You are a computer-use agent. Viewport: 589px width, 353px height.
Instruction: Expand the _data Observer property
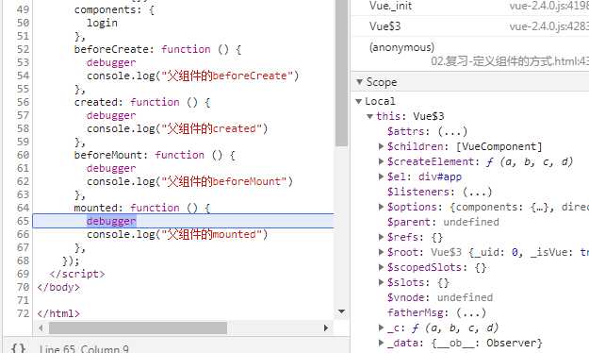coord(381,343)
